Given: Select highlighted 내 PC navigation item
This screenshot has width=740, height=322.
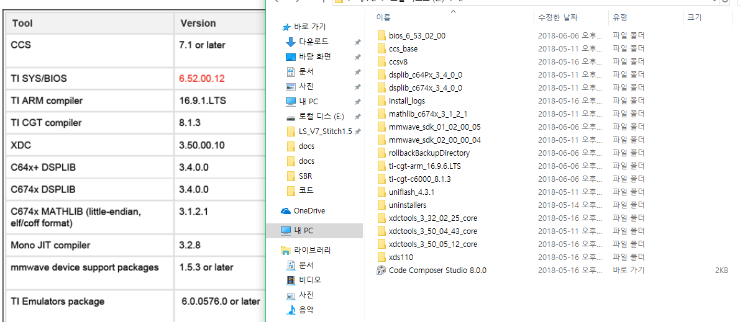Looking at the screenshot, I should (x=314, y=231).
